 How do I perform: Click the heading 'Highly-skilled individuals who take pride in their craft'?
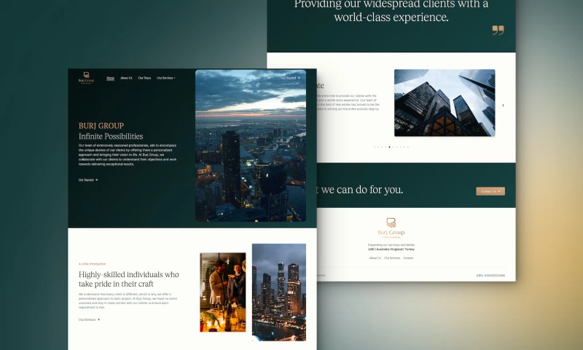(x=129, y=279)
